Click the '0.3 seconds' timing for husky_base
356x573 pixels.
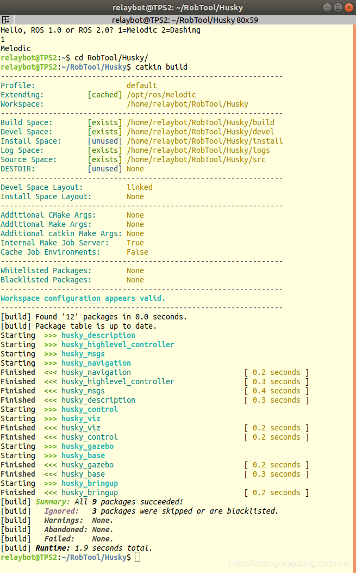(277, 474)
